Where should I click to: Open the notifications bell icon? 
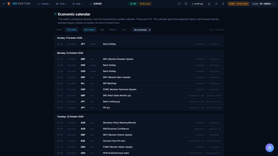tap(209, 4)
